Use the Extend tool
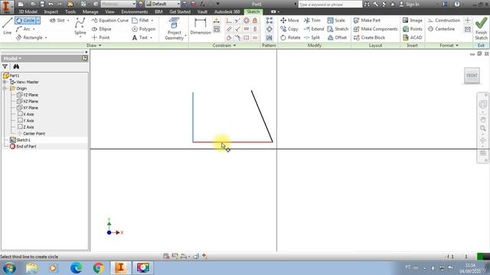Screen dimensions: 490x275 (x=314, y=29)
